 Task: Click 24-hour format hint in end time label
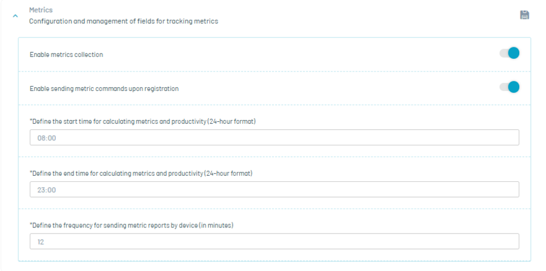tap(228, 173)
